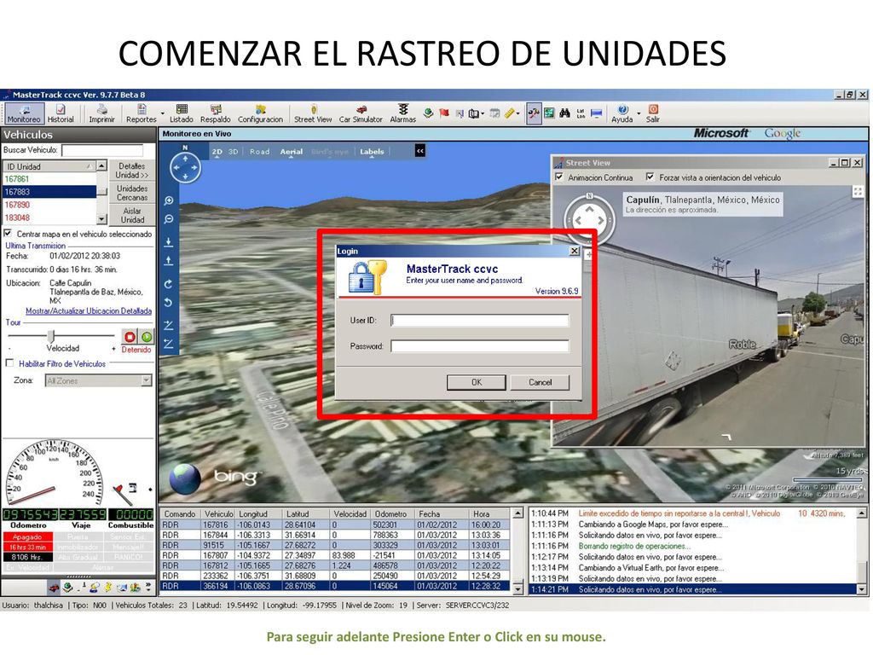Viewport: 873px width, 655px height.
Task: Collapse the map toolbar with << button
Action: (419, 151)
